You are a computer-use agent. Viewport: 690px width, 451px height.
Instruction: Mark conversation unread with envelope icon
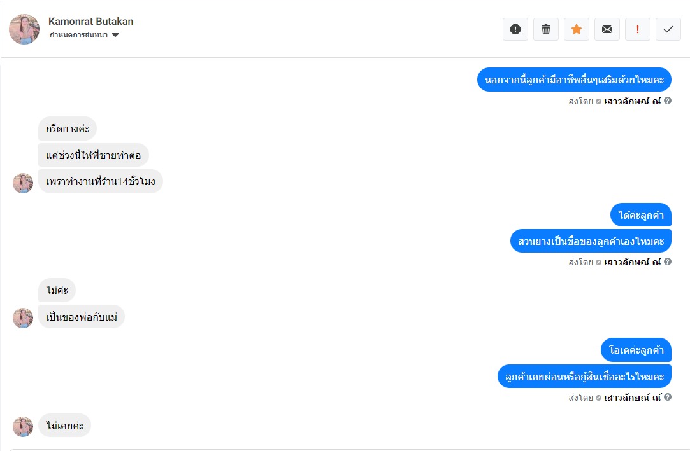607,29
